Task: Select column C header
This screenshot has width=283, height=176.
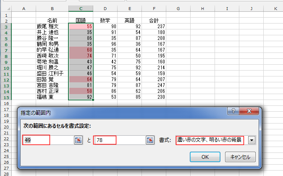Action: click(81, 9)
